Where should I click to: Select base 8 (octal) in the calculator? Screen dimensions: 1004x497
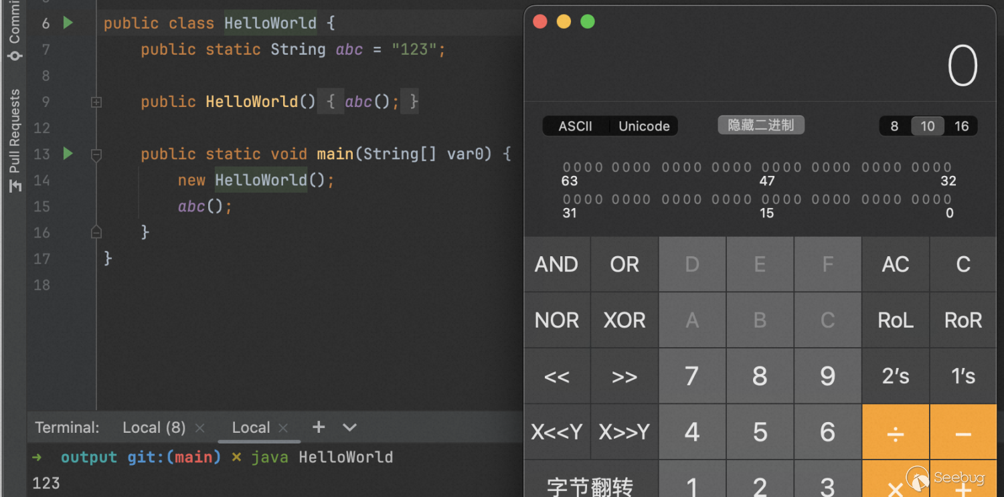894,126
